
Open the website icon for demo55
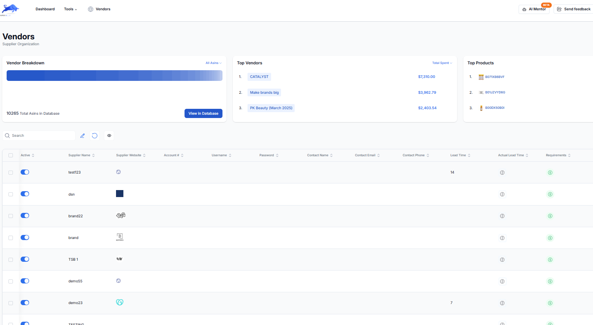click(119, 281)
